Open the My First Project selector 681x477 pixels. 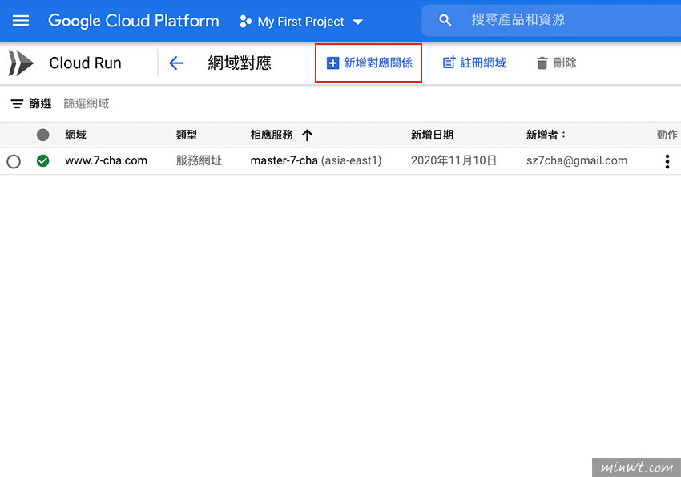click(301, 22)
